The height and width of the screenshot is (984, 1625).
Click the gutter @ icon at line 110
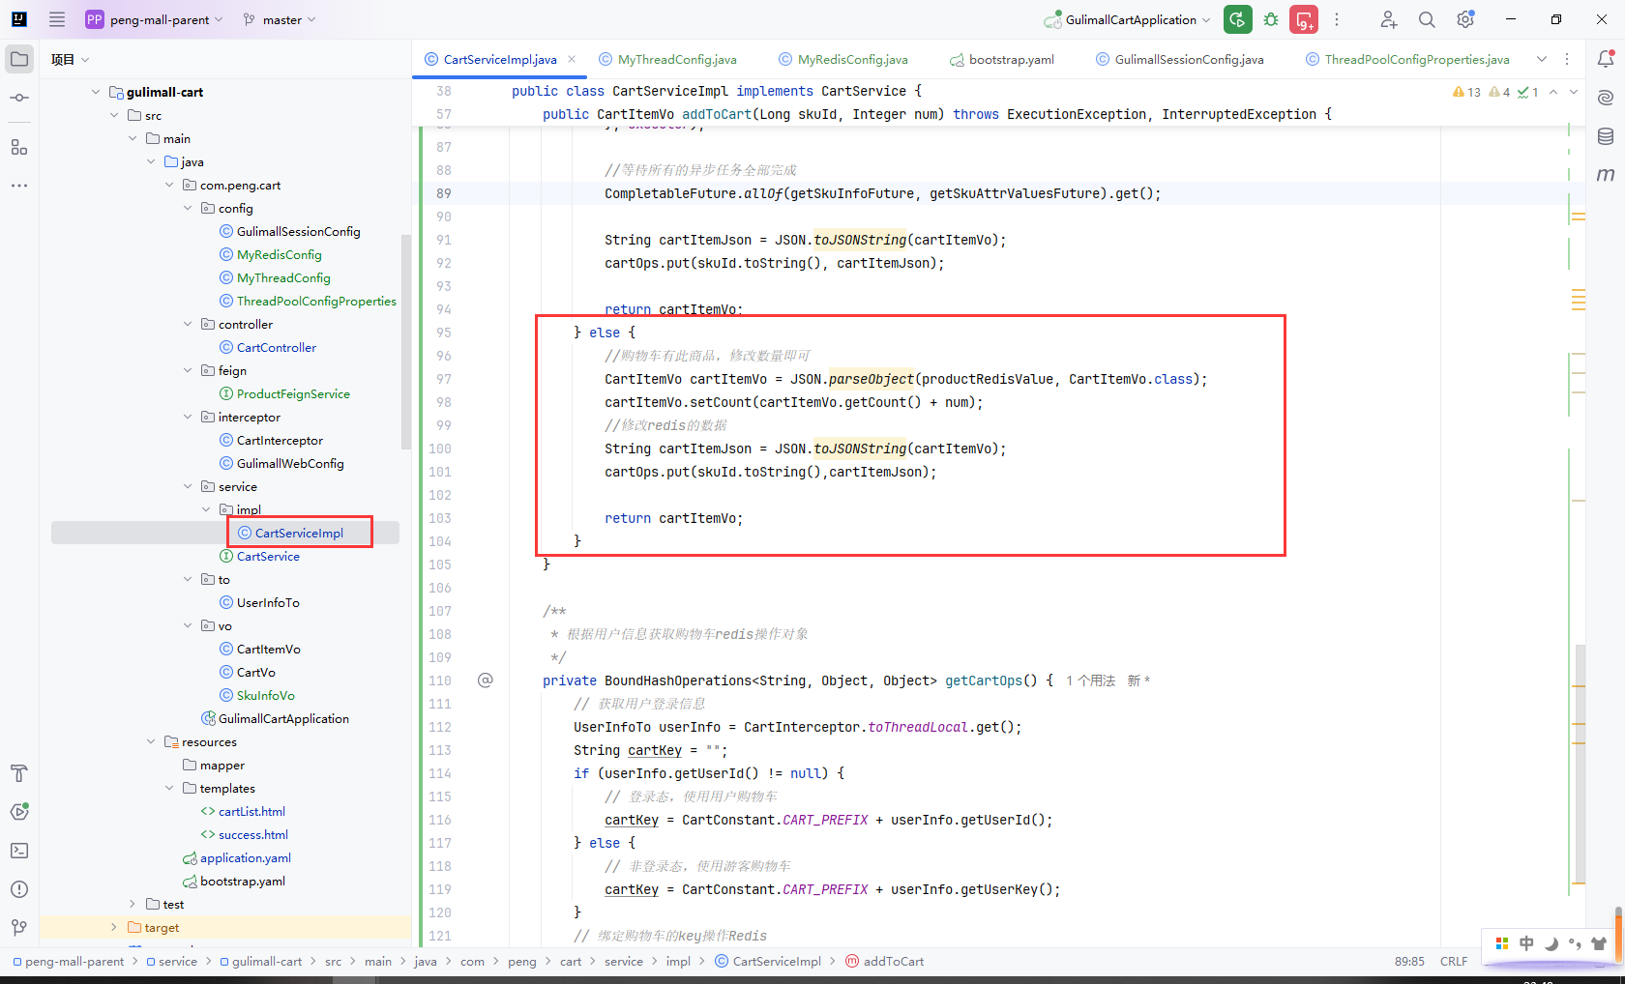tap(486, 680)
